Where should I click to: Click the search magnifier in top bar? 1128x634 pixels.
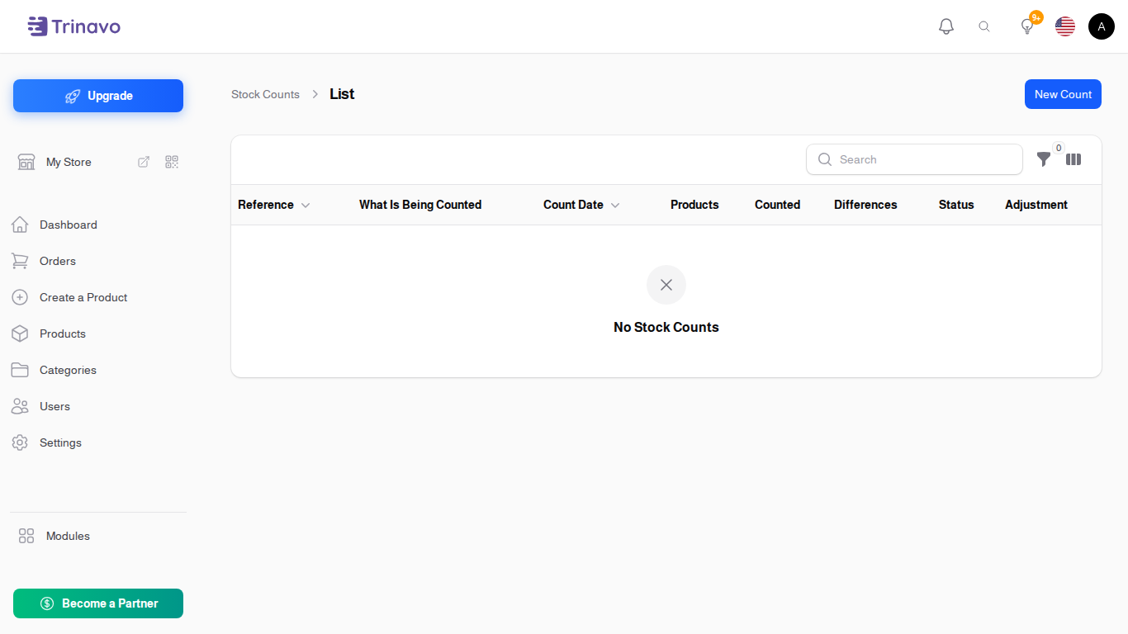coord(984,26)
